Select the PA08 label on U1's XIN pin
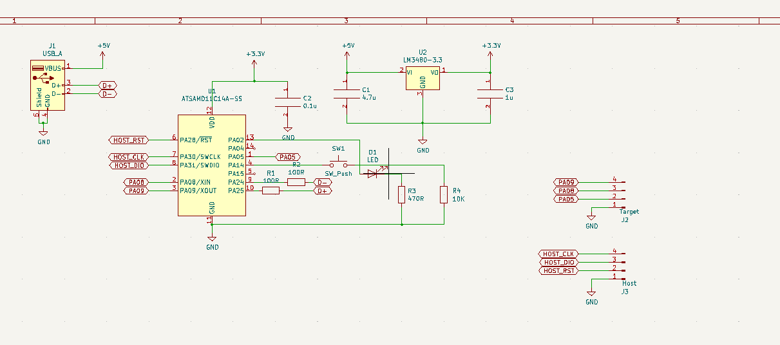 [x=136, y=182]
